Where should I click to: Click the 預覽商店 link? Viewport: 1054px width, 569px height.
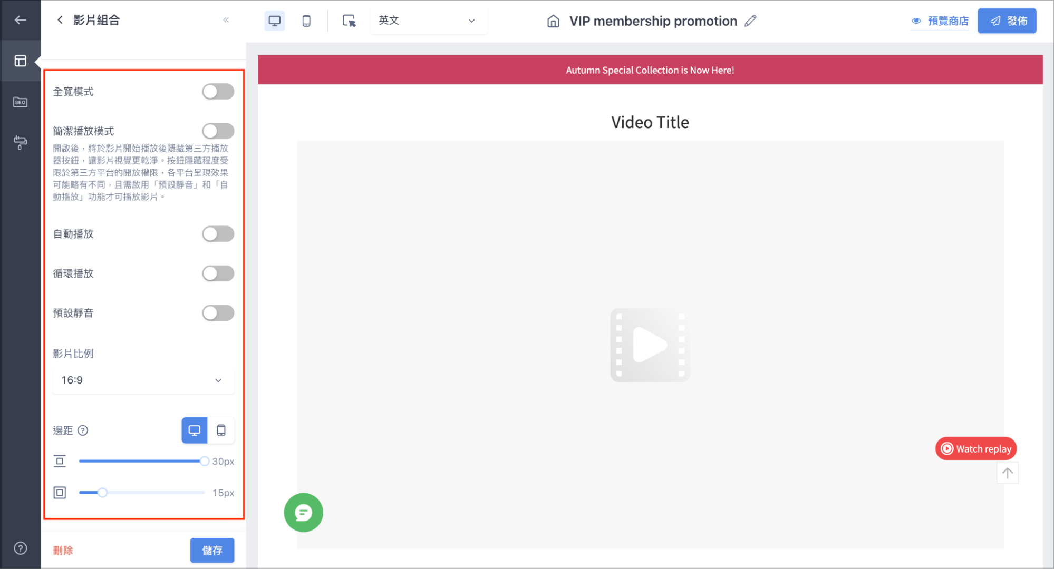940,21
